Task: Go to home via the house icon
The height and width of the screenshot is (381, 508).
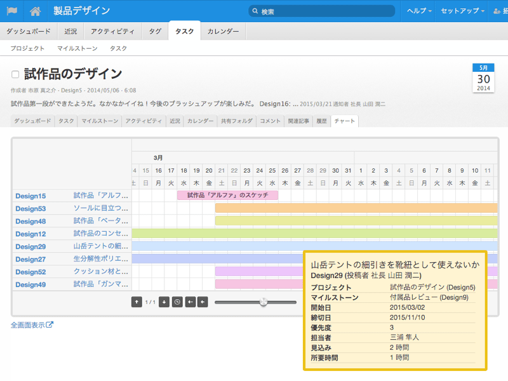Action: click(x=36, y=11)
